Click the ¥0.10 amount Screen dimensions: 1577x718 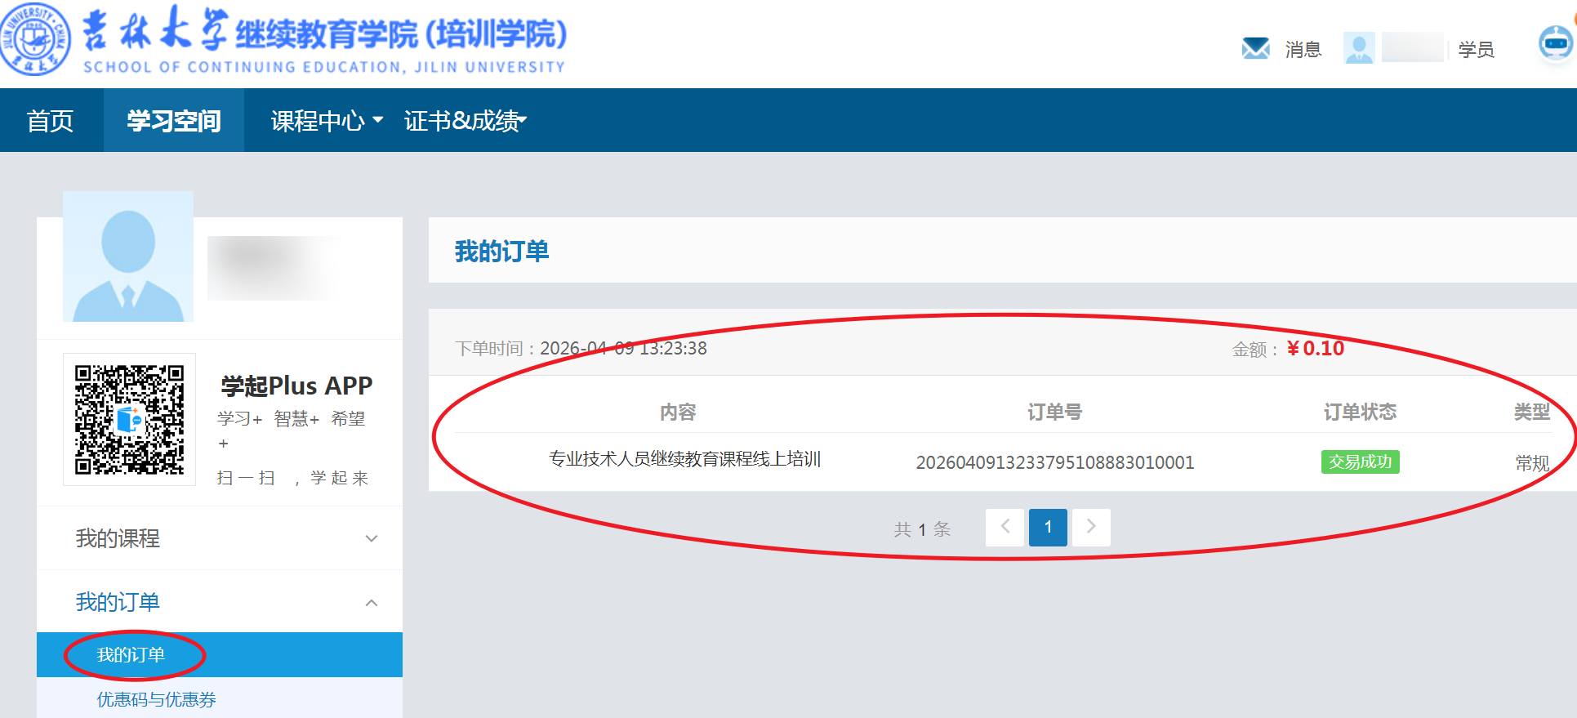click(1316, 349)
